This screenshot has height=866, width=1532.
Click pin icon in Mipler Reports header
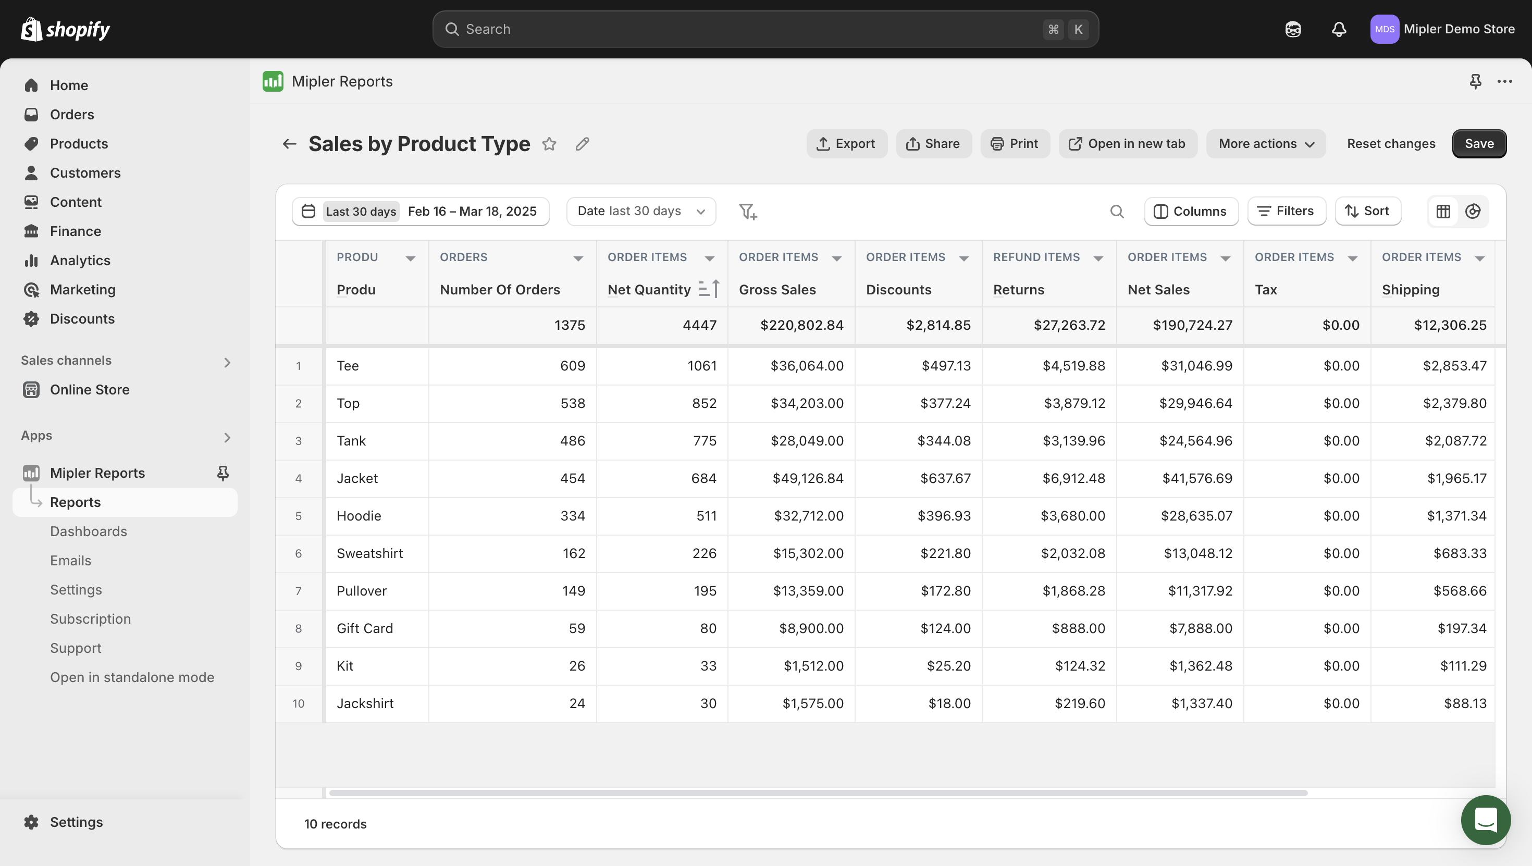(1475, 81)
